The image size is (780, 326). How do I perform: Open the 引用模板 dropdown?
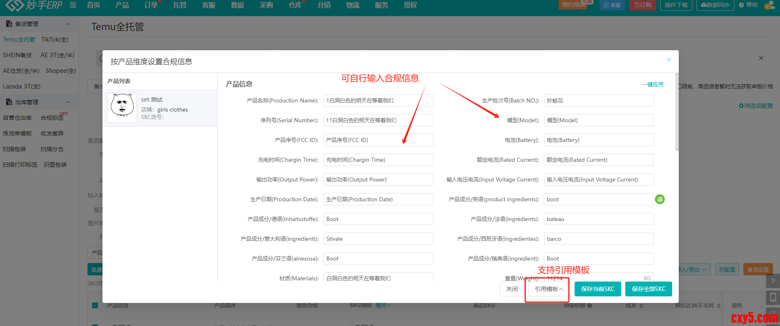(x=549, y=289)
